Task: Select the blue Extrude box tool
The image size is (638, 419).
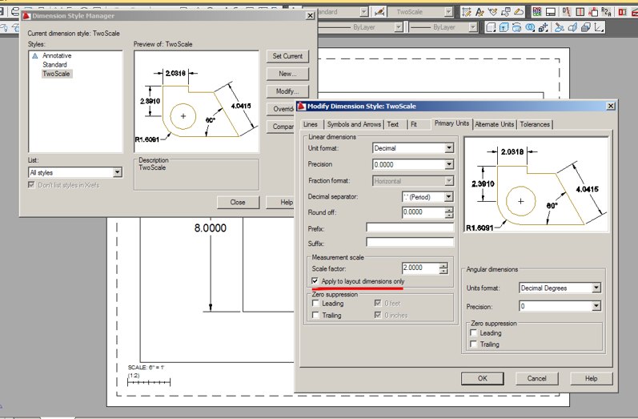Action: pyautogui.click(x=504, y=28)
